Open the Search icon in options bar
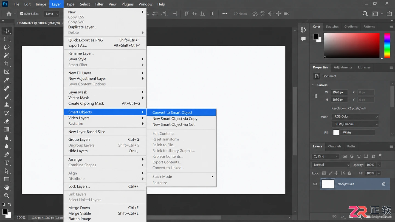 (x=365, y=14)
